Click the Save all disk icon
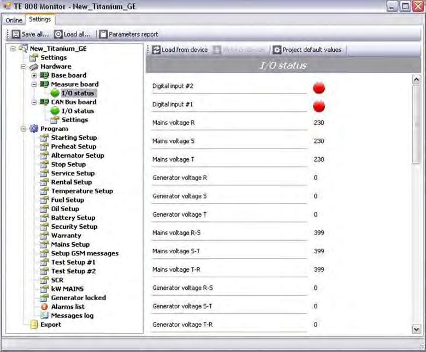Screen dimensions: 426x352 [16, 34]
